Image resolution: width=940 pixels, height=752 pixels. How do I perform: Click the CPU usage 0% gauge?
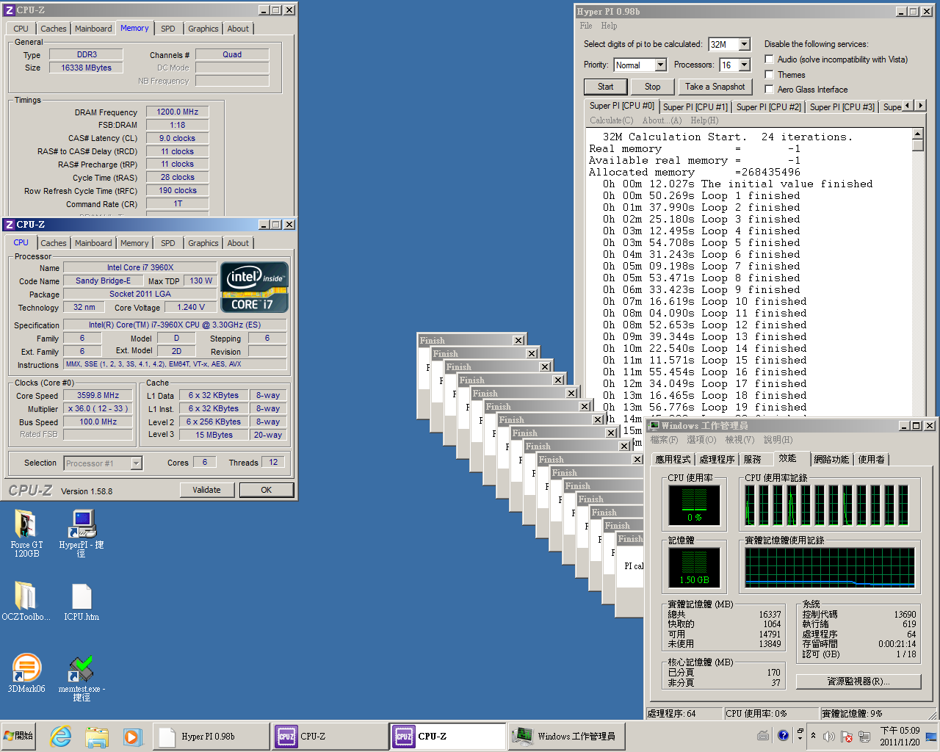pos(694,505)
